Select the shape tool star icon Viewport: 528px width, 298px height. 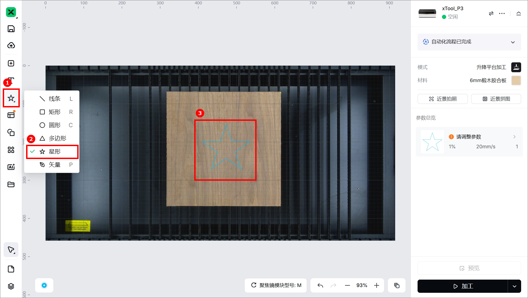pyautogui.click(x=11, y=98)
